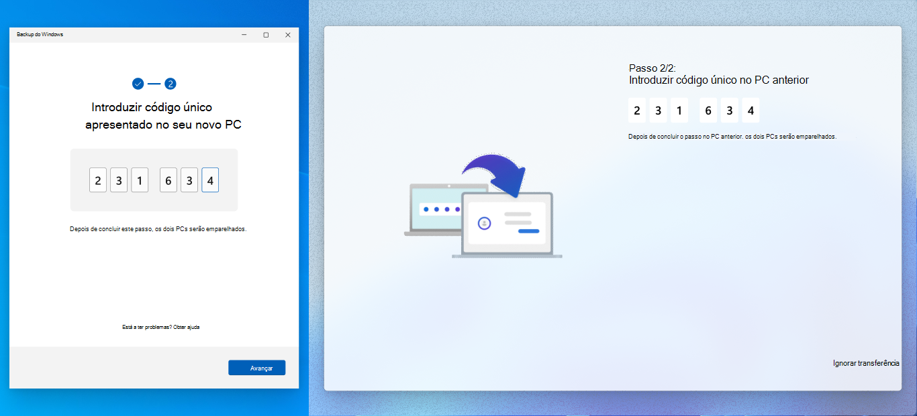Open the Obter ajuda link
Image resolution: width=917 pixels, height=416 pixels.
pos(187,327)
